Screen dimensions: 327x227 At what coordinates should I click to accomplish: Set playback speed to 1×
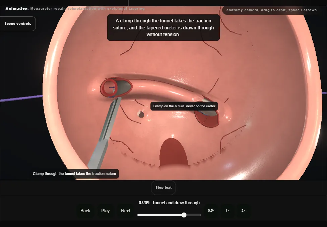coord(227,211)
